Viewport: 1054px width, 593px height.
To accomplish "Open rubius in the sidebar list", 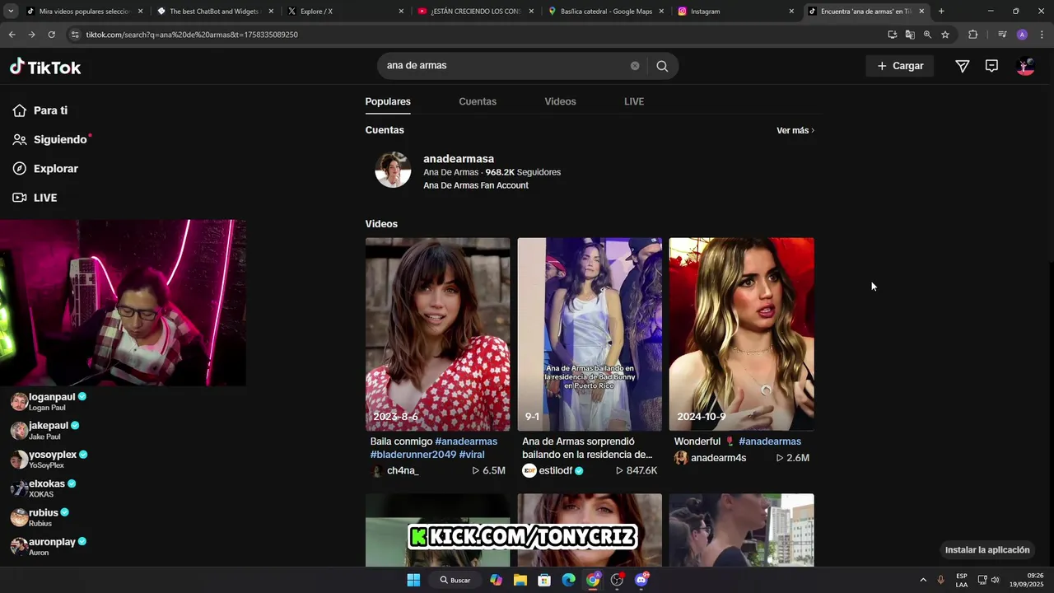I will pos(40,517).
